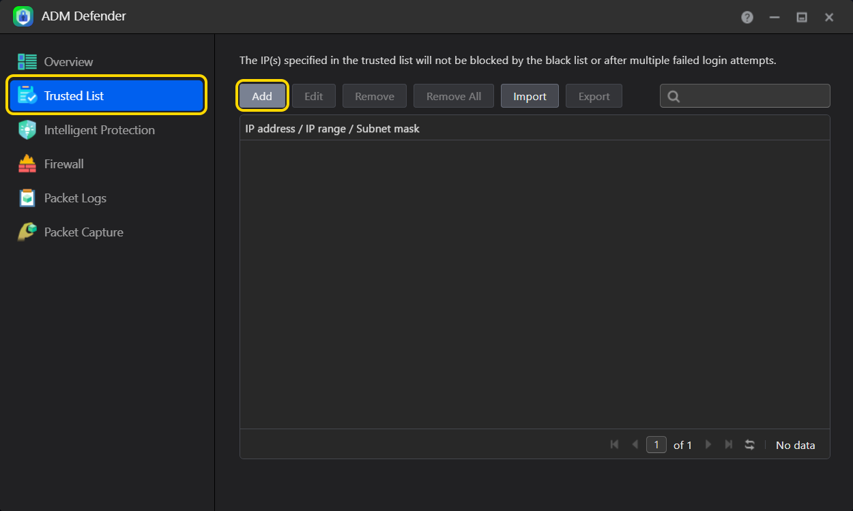Screen dimensions: 853x511
Task: Click the Packet Logs clipboard icon
Action: point(27,198)
